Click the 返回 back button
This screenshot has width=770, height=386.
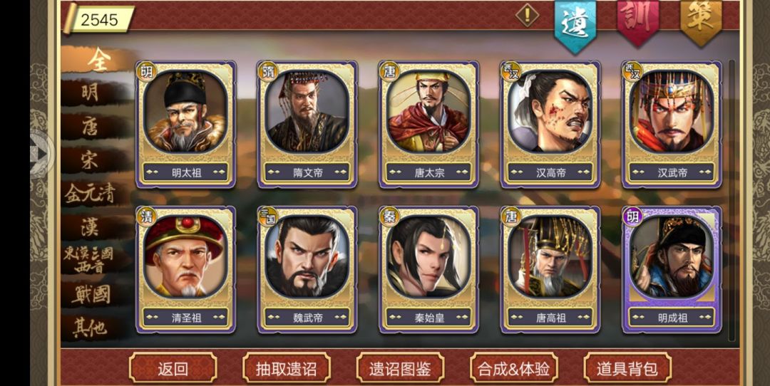(x=173, y=369)
